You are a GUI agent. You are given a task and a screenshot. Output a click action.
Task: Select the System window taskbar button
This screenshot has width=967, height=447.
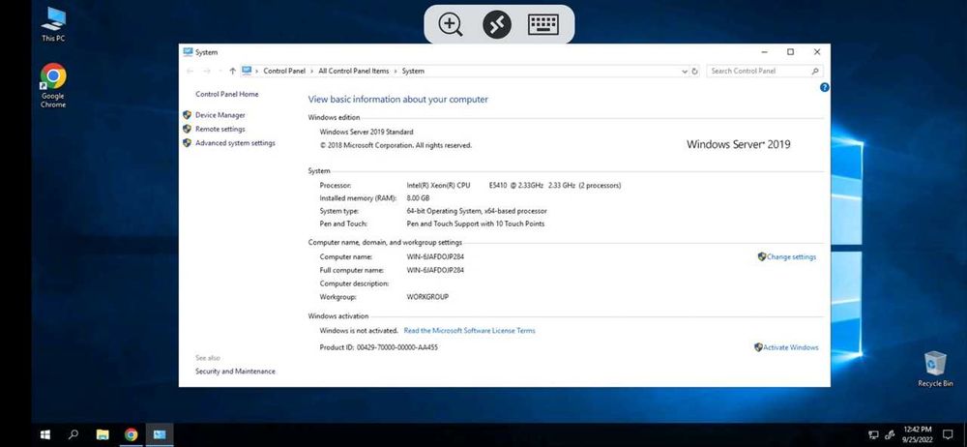(x=160, y=434)
